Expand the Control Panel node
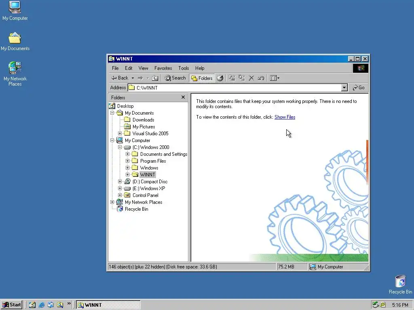414x310 pixels. (120, 195)
